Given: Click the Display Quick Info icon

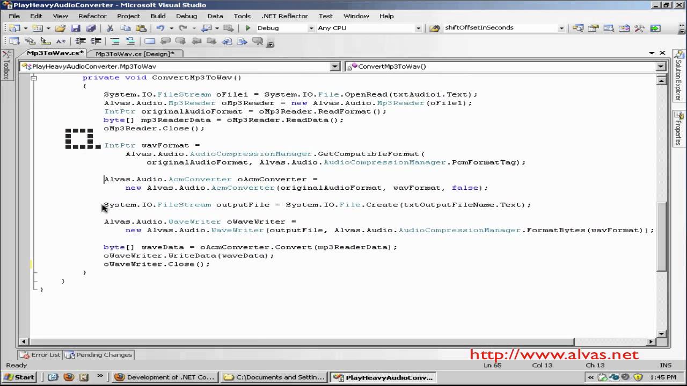Looking at the screenshot, I should pos(45,41).
